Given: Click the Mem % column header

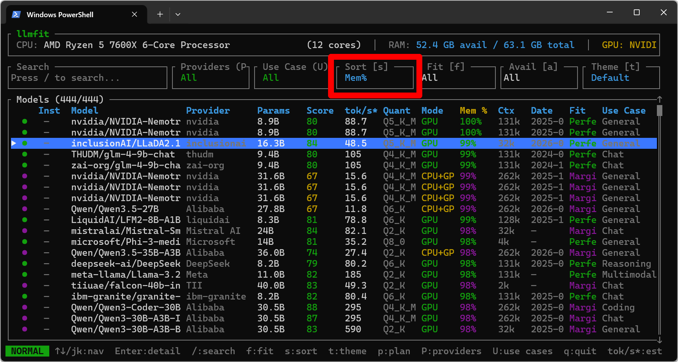Looking at the screenshot, I should click(473, 111).
